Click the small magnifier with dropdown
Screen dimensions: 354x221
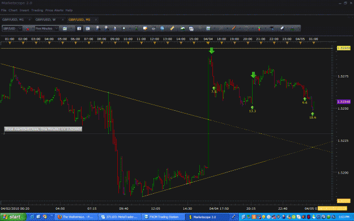click(123, 29)
